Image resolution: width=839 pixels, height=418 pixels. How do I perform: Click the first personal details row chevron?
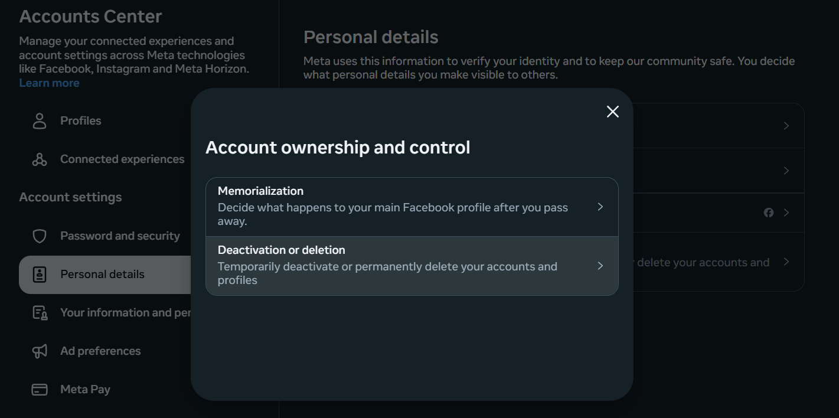click(x=786, y=126)
